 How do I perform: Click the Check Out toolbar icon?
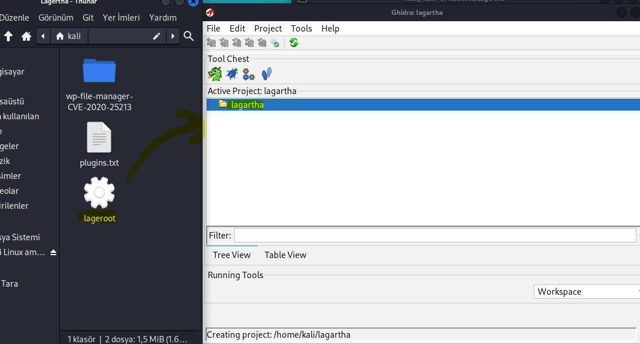(x=224, y=43)
